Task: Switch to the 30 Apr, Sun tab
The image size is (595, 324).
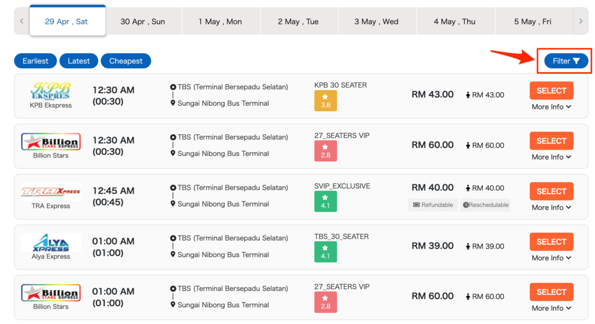Action: pos(143,22)
